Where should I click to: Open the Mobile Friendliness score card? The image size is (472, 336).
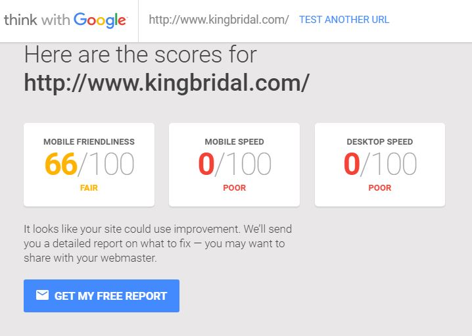[89, 164]
